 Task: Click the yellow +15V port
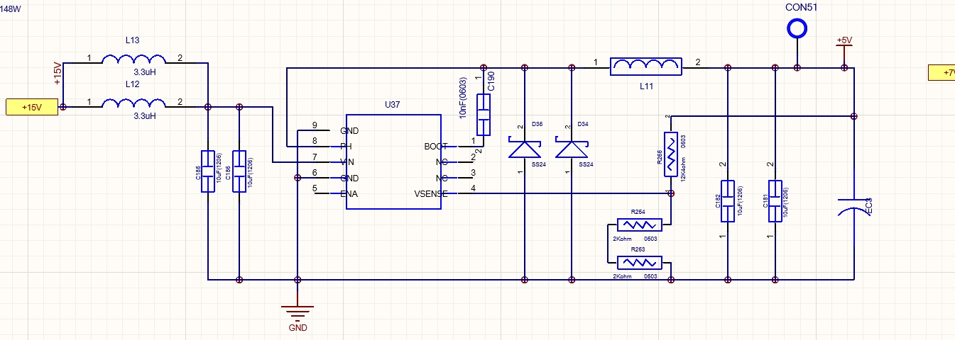31,107
